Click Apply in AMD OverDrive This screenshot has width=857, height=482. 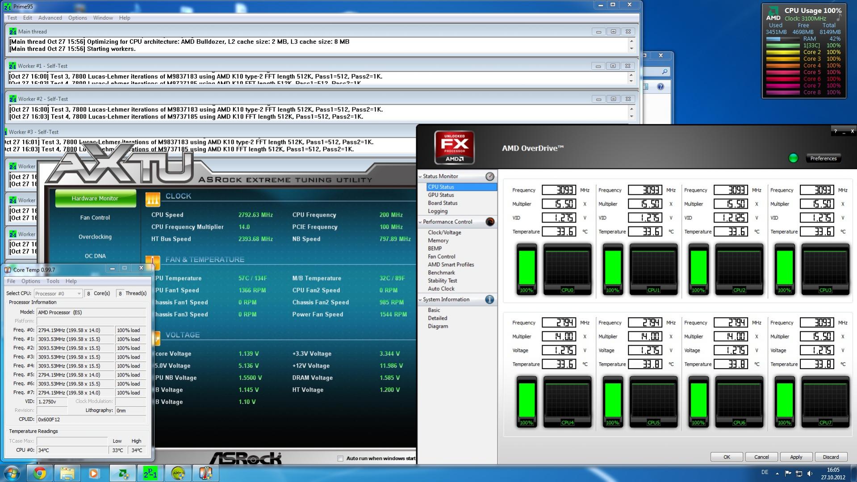tap(796, 457)
